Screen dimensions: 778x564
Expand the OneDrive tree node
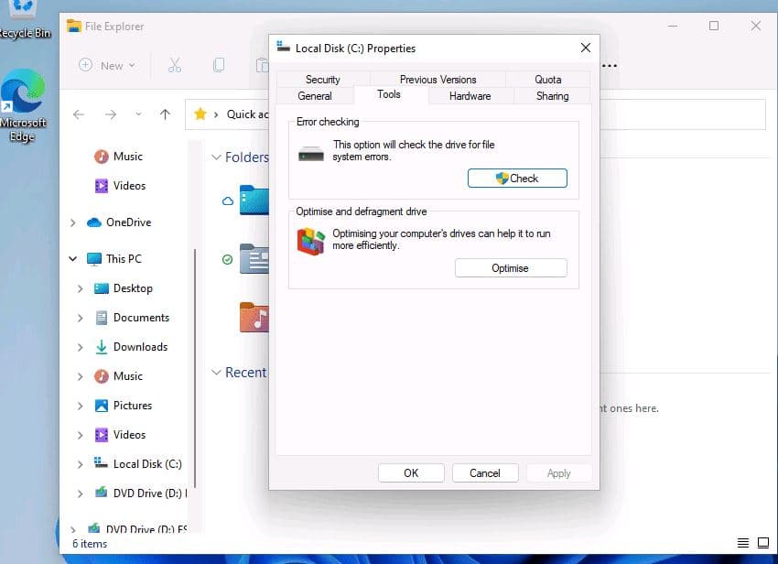(72, 222)
